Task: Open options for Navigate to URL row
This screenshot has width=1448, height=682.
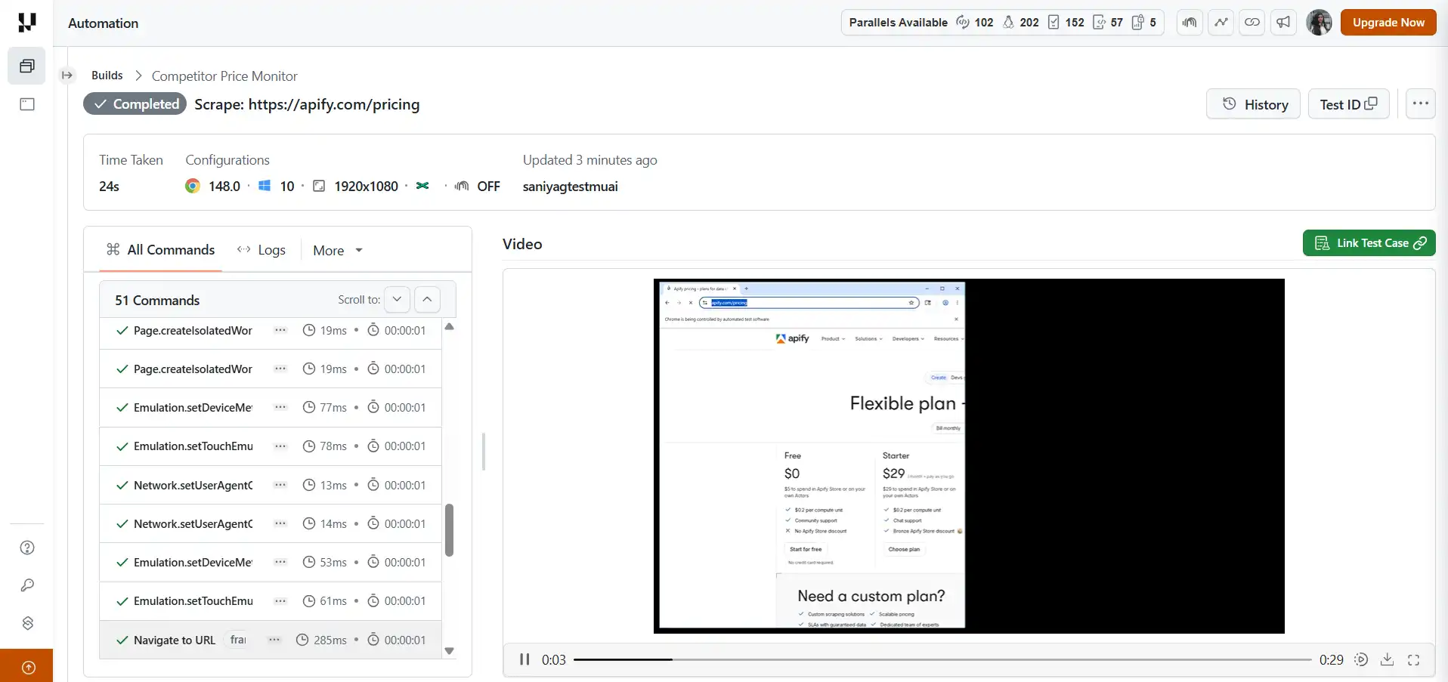Action: pyautogui.click(x=274, y=640)
